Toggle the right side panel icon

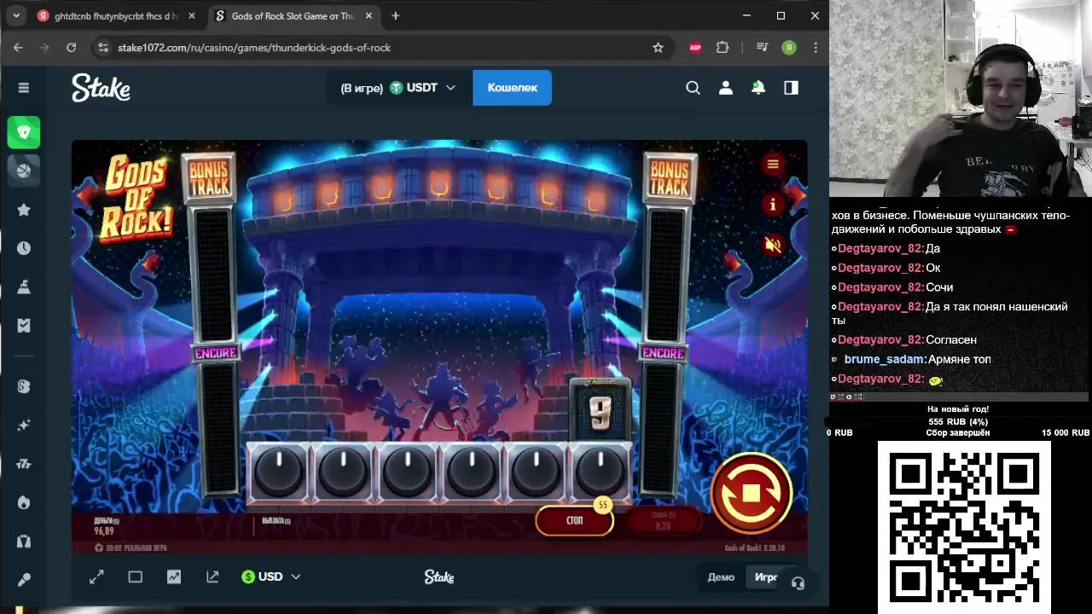791,88
